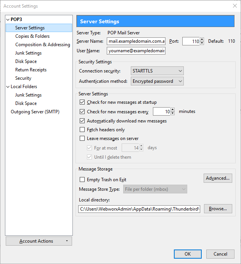The image size is (241, 264).
Task: Confirm settings with OK button
Action: [188, 254]
